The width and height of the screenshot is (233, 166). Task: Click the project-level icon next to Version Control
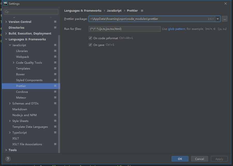pyautogui.click(x=55, y=22)
